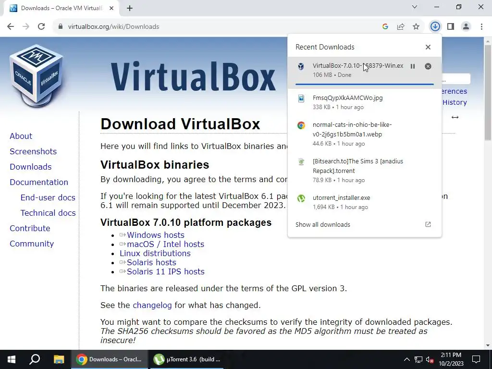Click the browser back arrow
This screenshot has height=369, width=492.
(11, 26)
